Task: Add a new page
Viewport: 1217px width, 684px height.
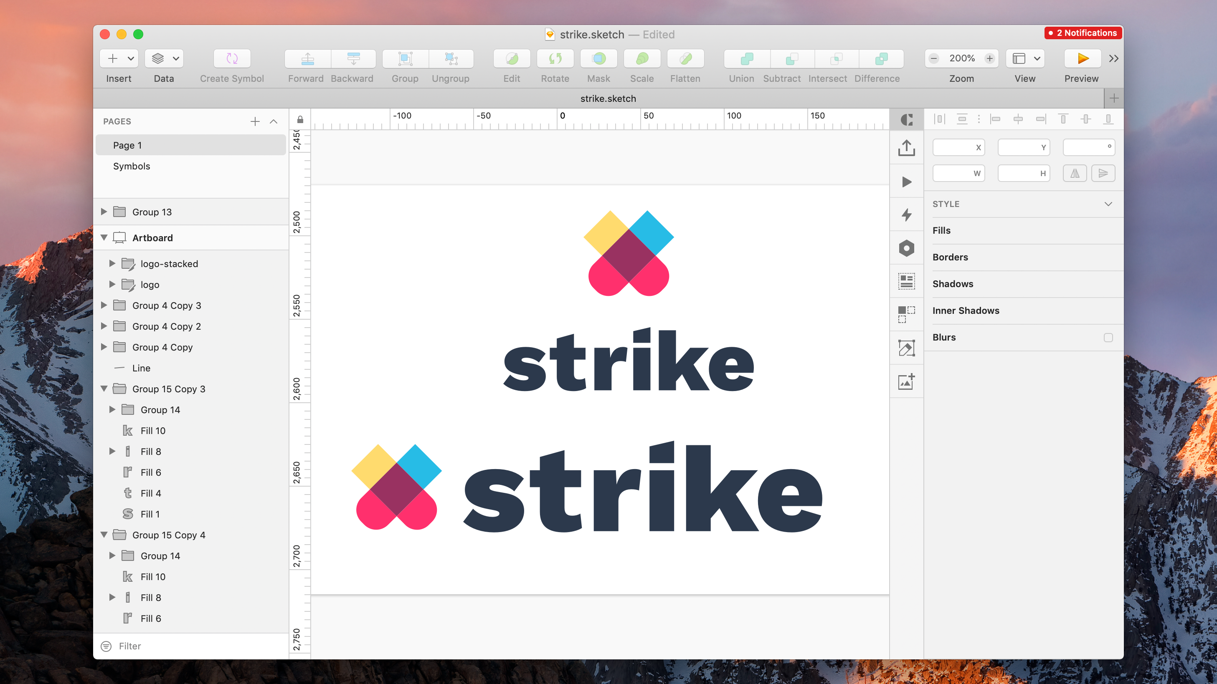Action: tap(255, 121)
